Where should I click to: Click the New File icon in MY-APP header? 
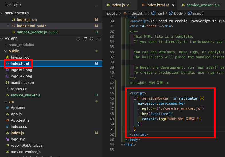pyautogui.click(x=78, y=39)
